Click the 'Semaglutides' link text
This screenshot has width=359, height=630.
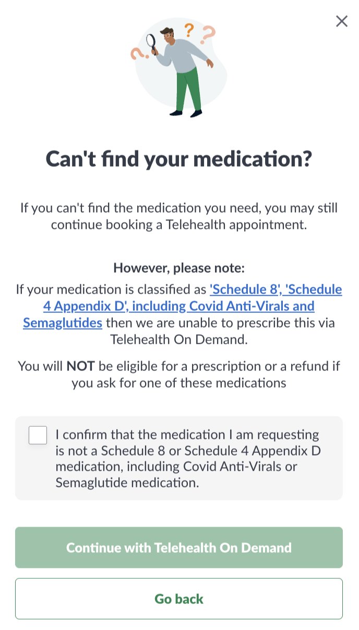pos(63,323)
